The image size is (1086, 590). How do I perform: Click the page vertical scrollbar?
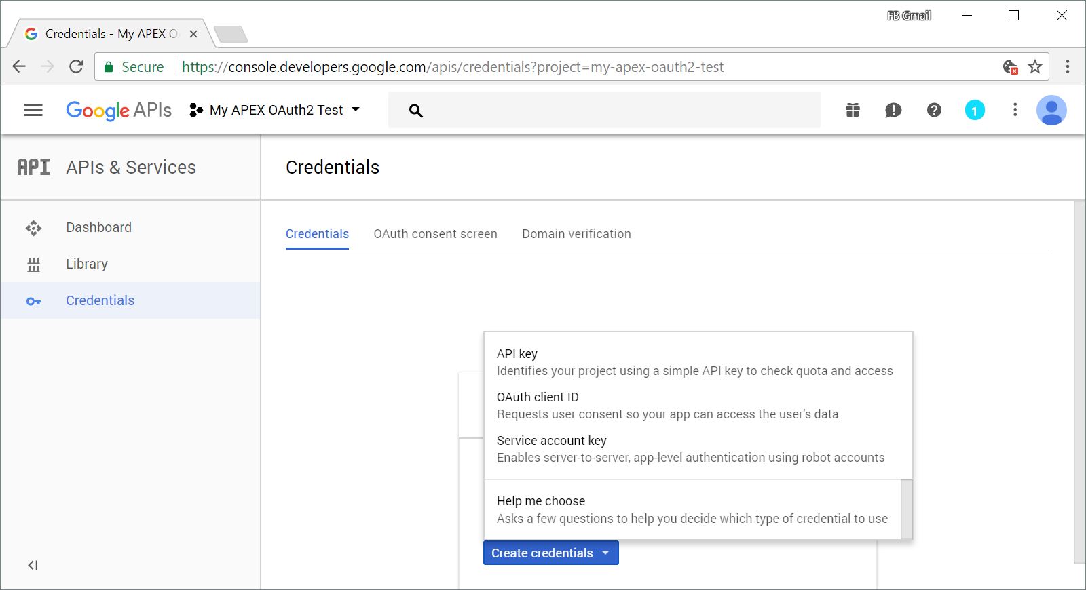point(1080,382)
